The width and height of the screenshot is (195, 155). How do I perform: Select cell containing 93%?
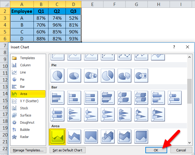[x=73, y=39]
